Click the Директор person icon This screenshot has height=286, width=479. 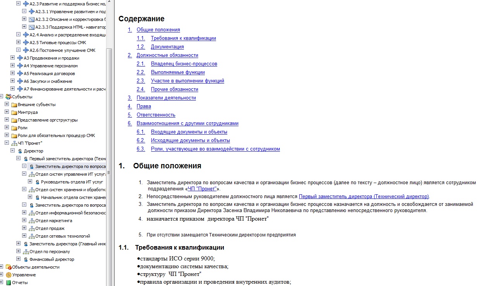point(20,151)
